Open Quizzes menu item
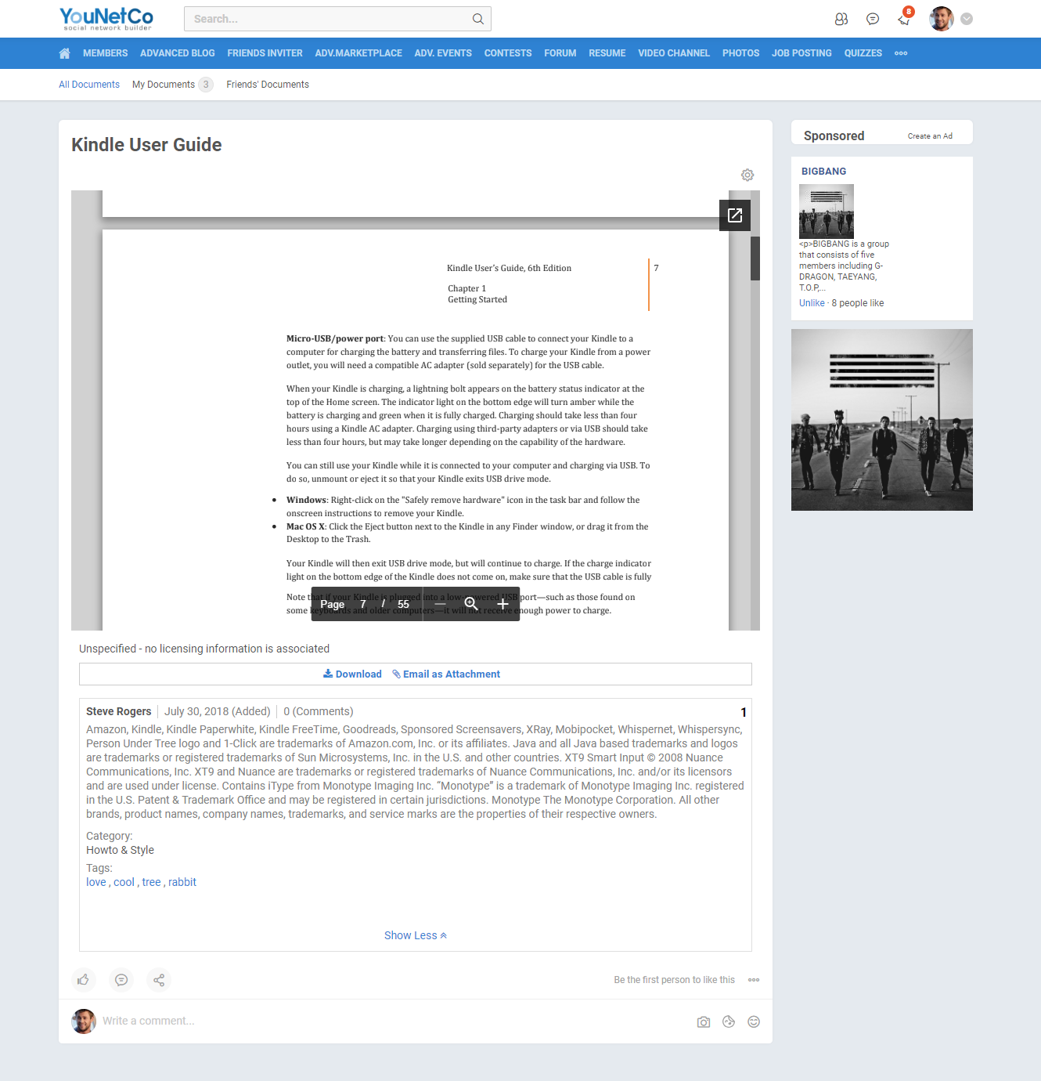 [863, 53]
